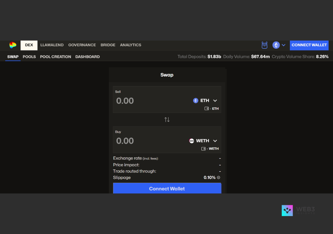This screenshot has height=234, width=333.
Task: Expand the network selector chevron
Action: (284, 45)
